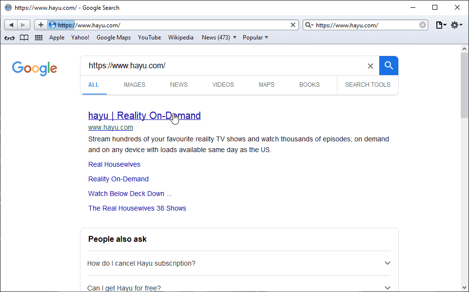This screenshot has height=292, width=469.
Task: Click the globe site icon in the address bar
Action: 53,25
